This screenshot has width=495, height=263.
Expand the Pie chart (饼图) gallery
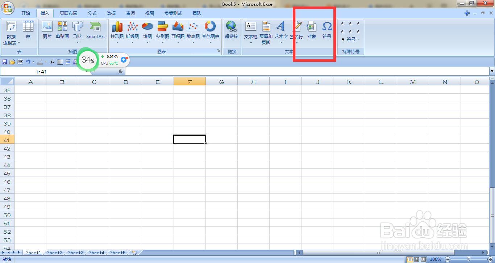click(x=147, y=33)
